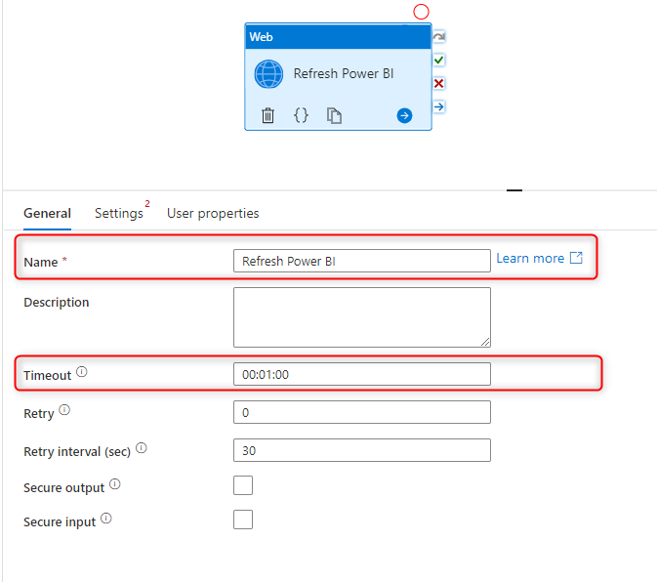Screen dimensions: 657x582
Task: Switch to the Settings tab
Action: pos(119,213)
